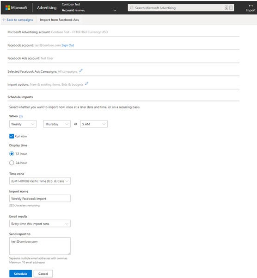
Task: Open the Email results dropdown
Action: 40,224
